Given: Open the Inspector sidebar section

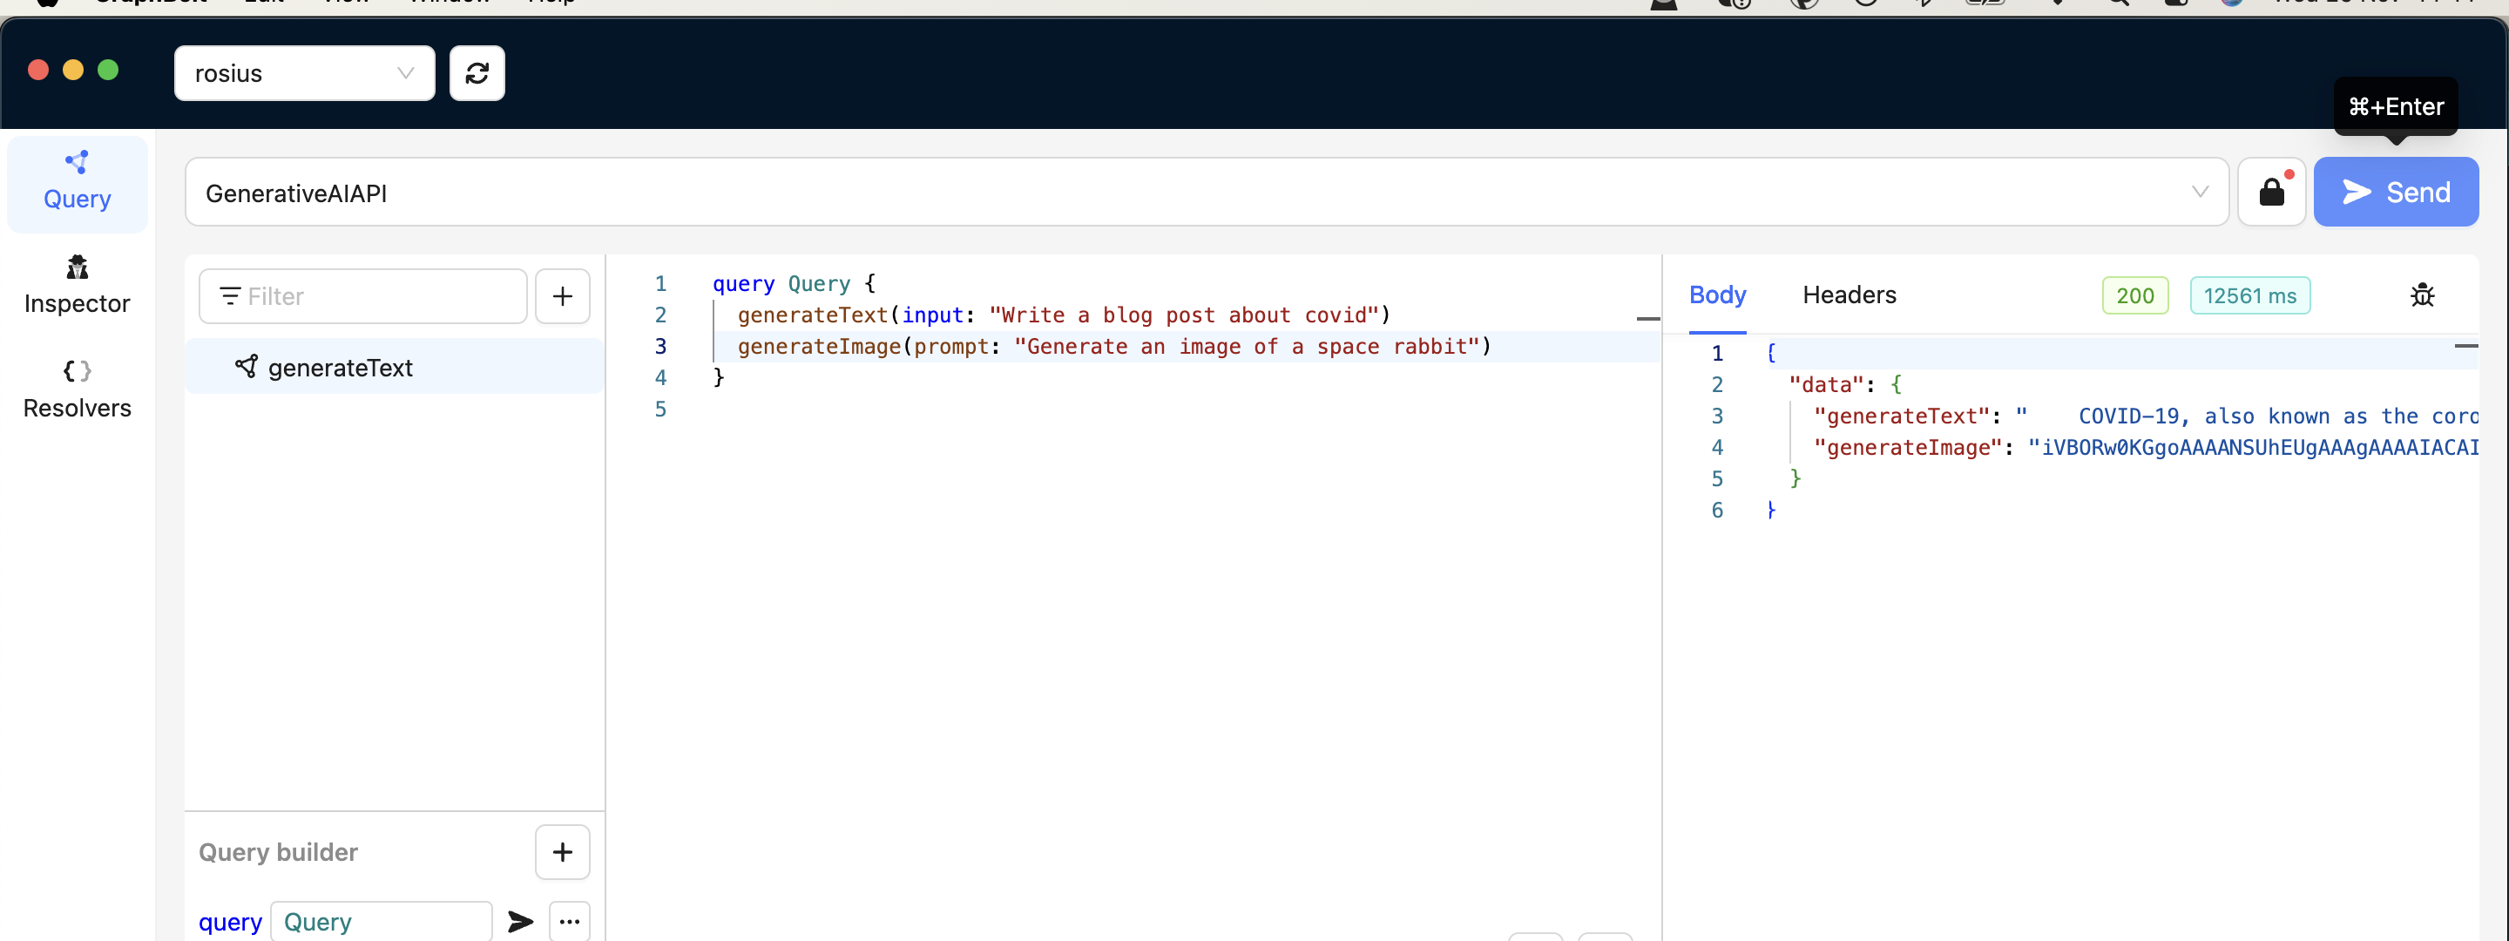Looking at the screenshot, I should click(x=77, y=286).
